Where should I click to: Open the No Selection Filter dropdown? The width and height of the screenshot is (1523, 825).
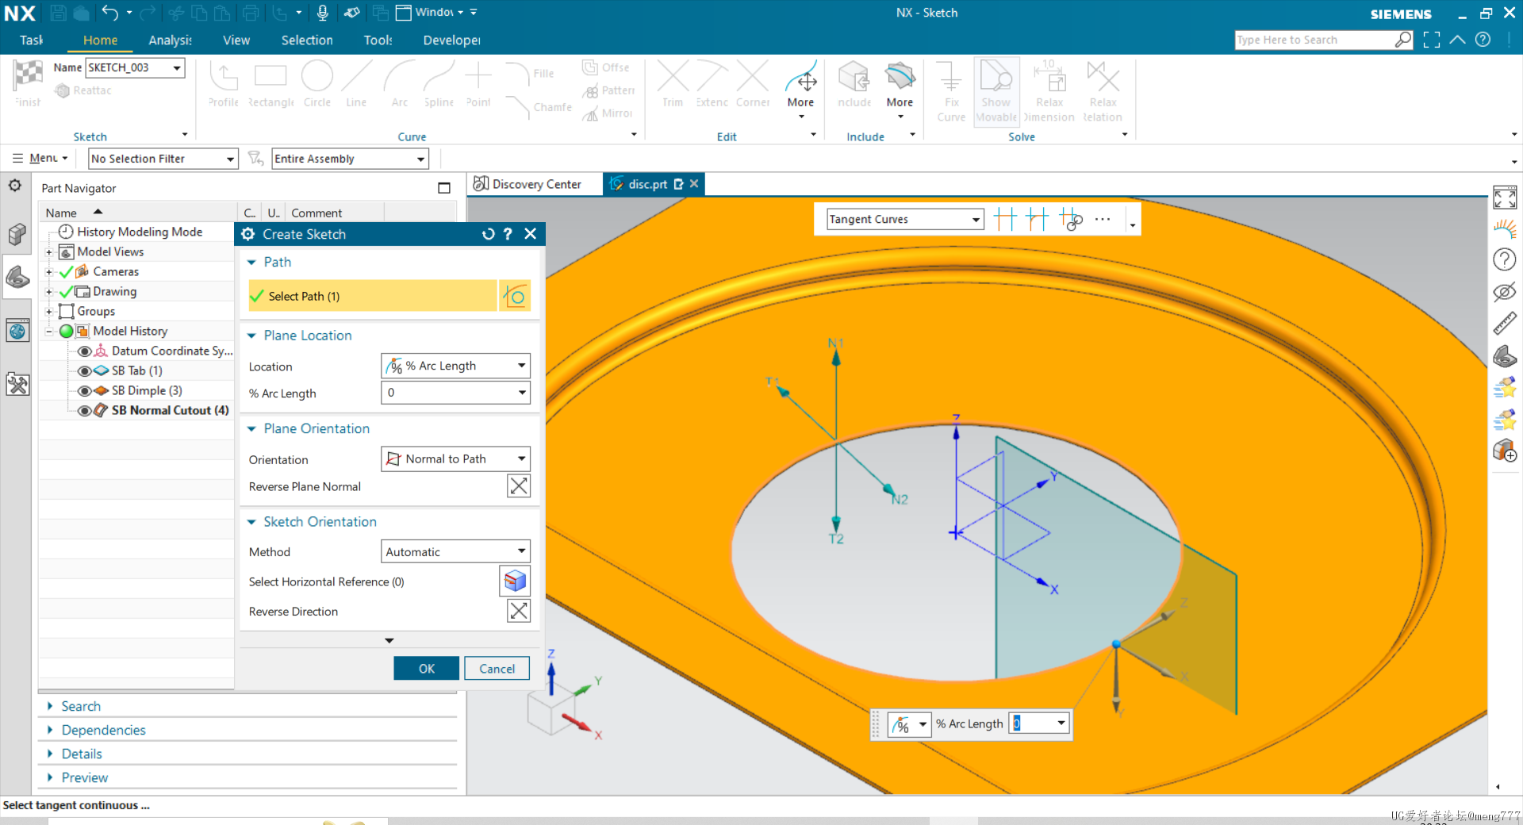click(x=163, y=159)
